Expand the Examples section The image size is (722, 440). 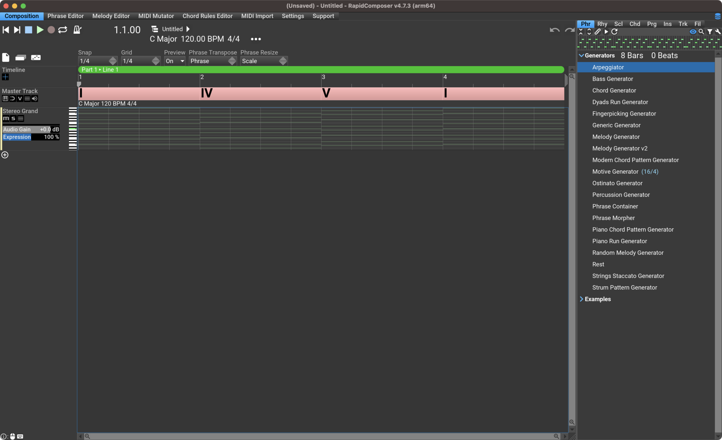pyautogui.click(x=581, y=299)
